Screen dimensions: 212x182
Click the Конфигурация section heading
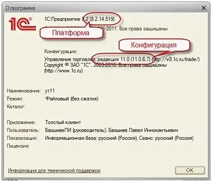tap(61, 52)
